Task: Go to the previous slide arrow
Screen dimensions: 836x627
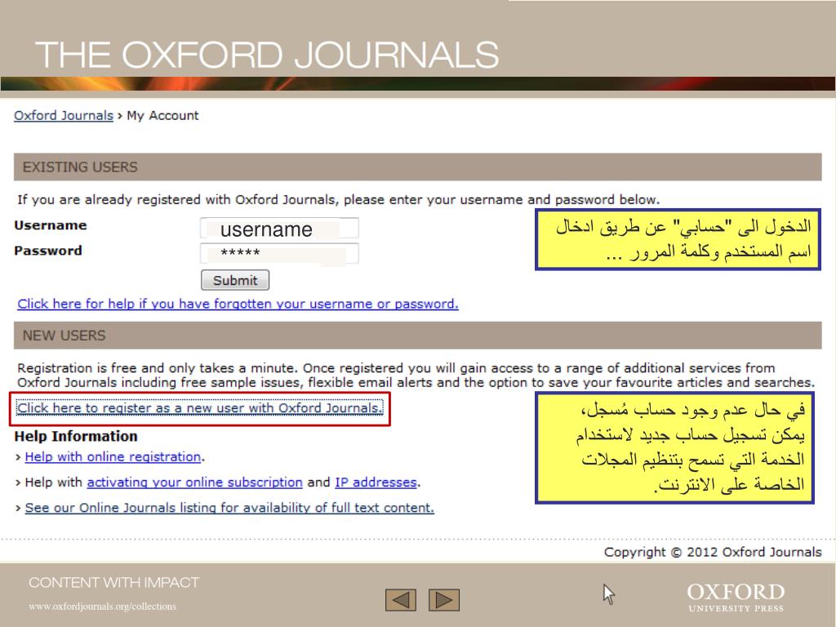Action: click(400, 600)
